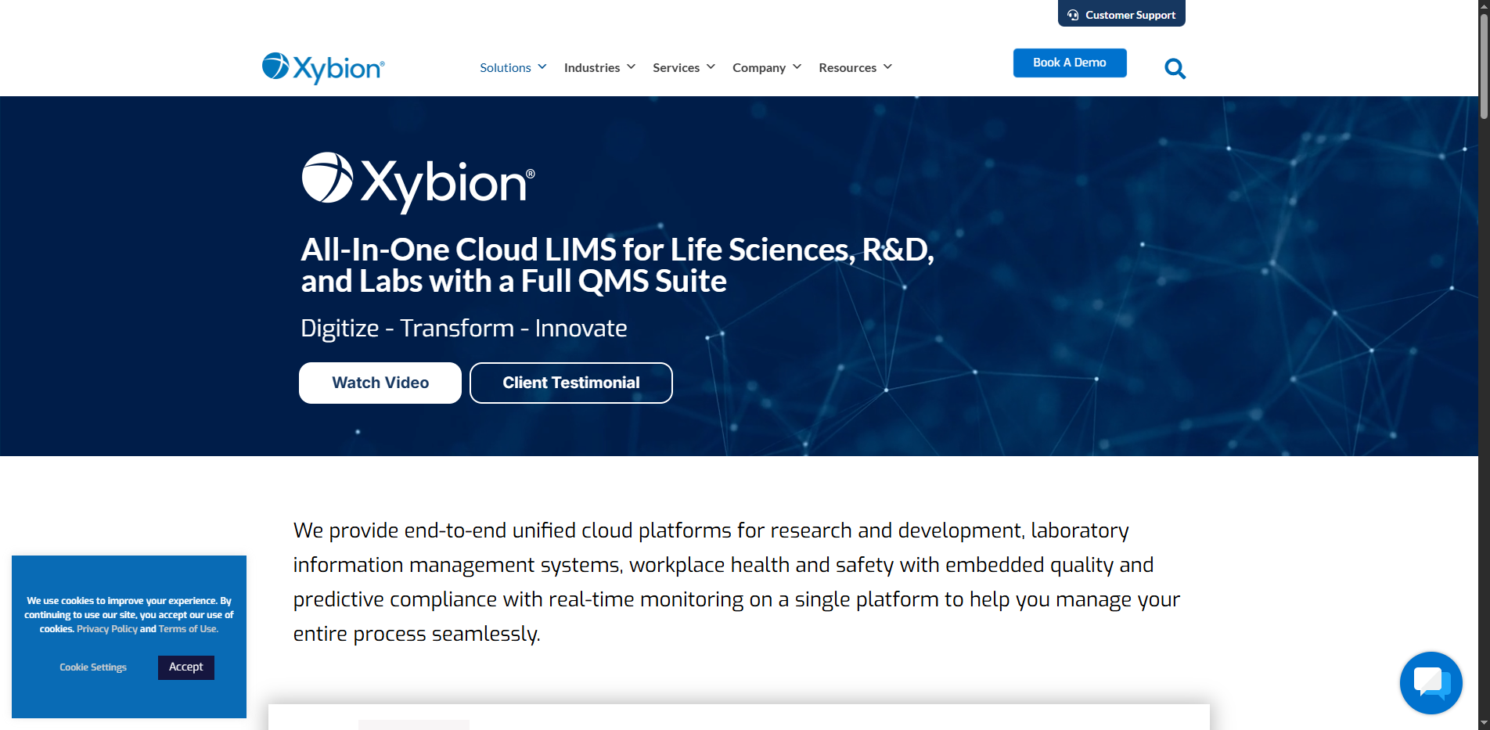Expand the Services chevron
This screenshot has width=1490, height=730.
711,67
